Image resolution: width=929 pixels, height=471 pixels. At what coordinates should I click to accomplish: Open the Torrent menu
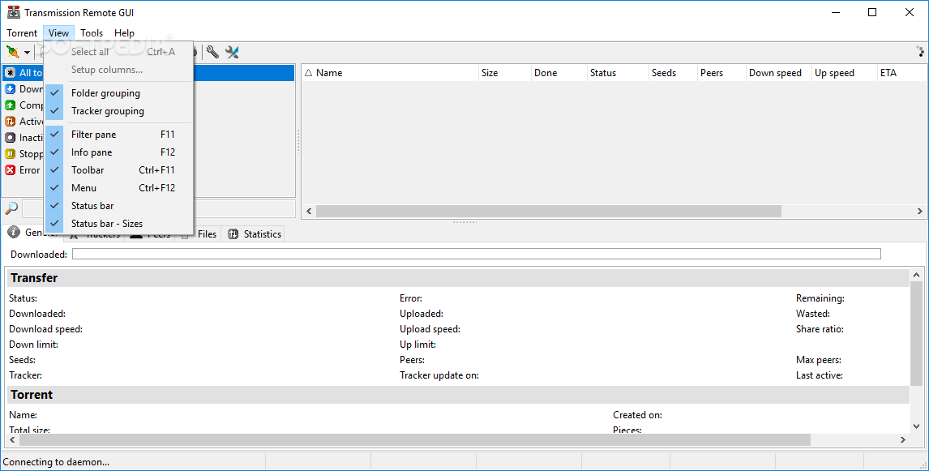[22, 33]
